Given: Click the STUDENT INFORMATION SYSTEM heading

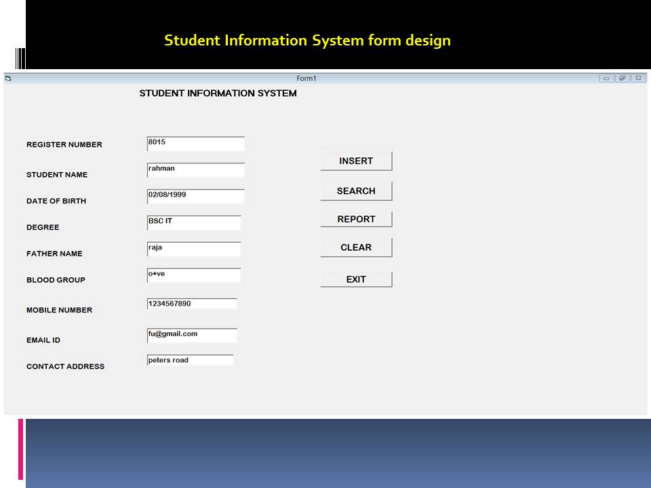Looking at the screenshot, I should click(218, 94).
